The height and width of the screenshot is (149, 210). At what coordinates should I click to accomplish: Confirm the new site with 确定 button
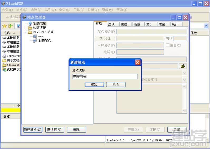(x=94, y=84)
